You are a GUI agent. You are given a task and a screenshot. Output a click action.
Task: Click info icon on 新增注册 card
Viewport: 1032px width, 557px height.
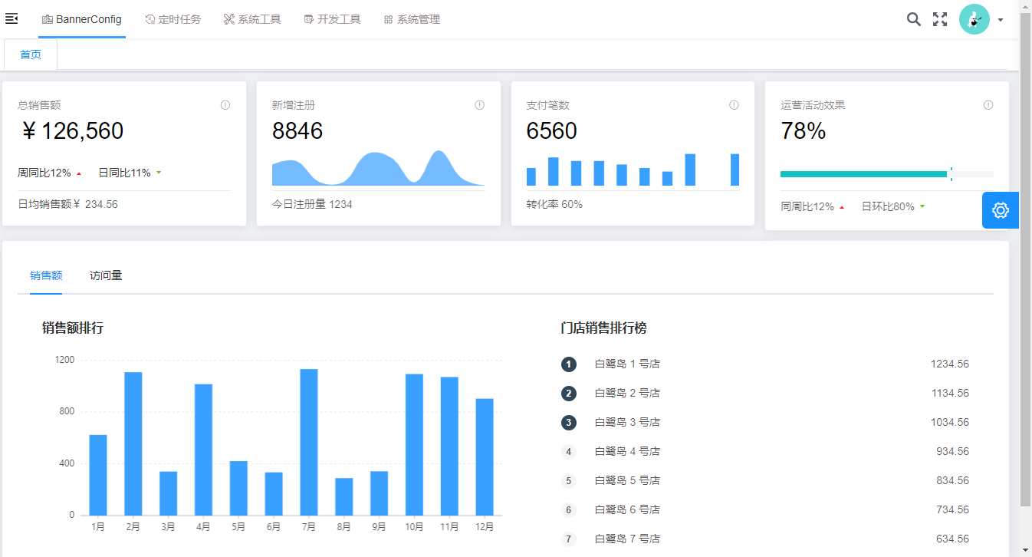480,105
